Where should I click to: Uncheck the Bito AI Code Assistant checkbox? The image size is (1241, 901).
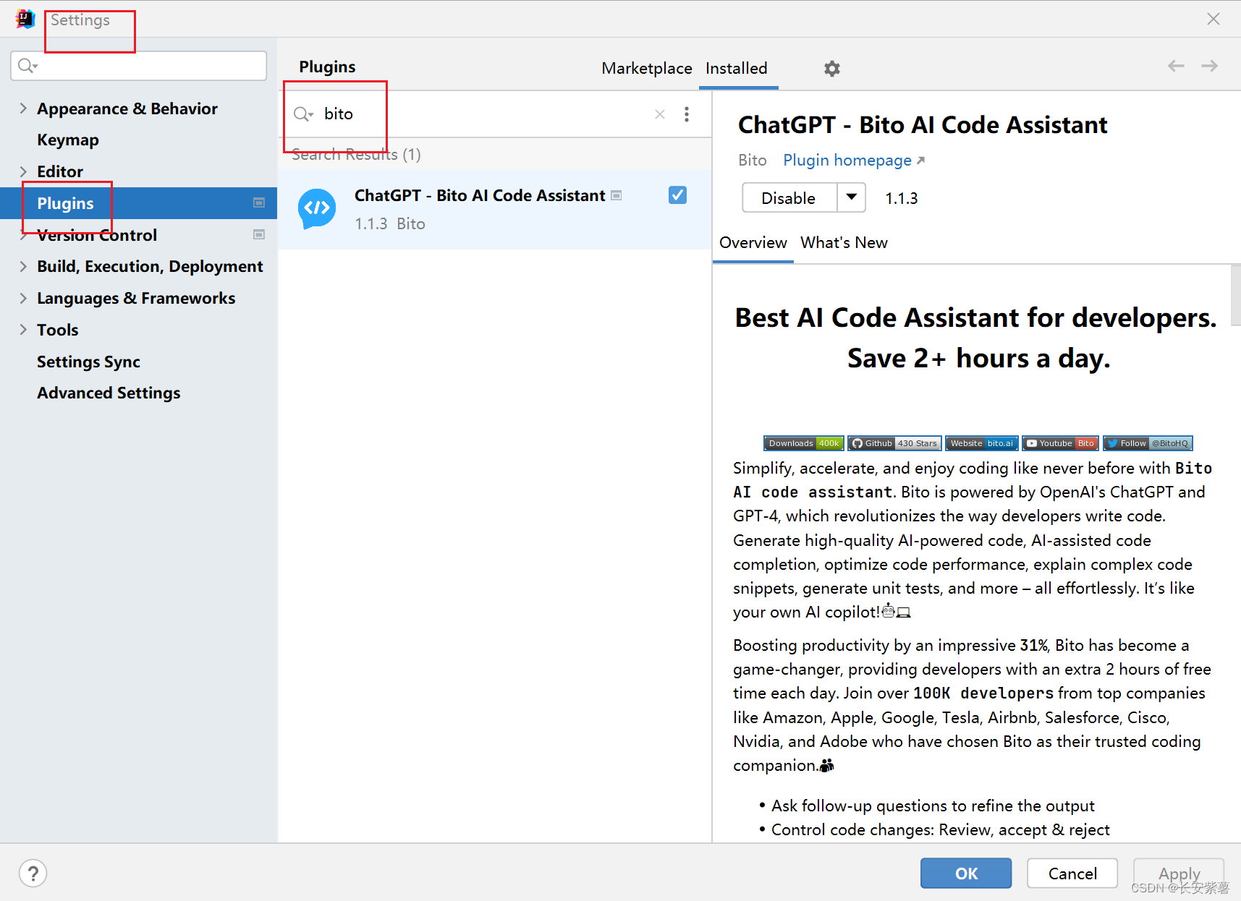677,195
